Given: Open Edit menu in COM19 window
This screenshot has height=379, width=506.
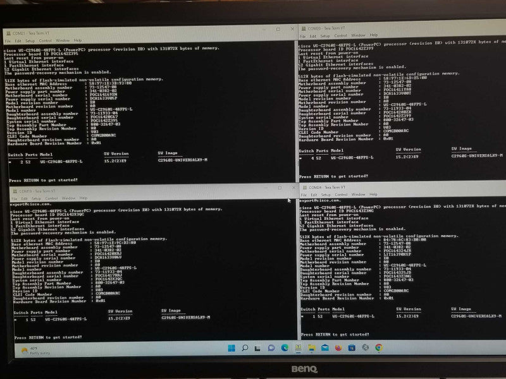Looking at the screenshot, I should point(25,199).
